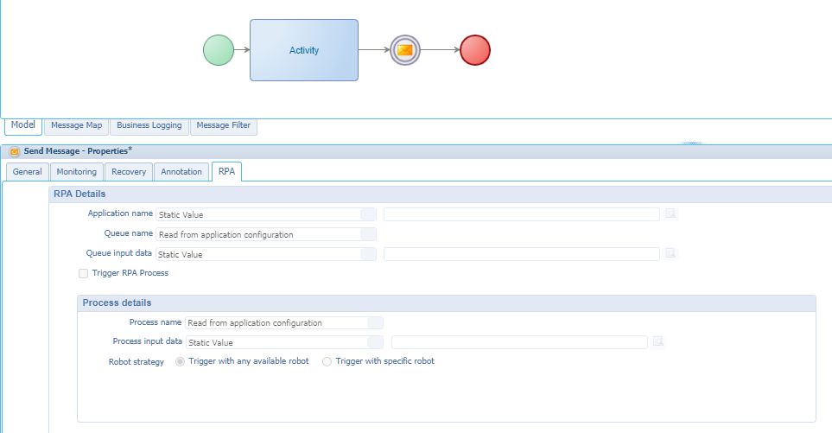Select the Activity task box
Viewport: 832px width, 433px height.
click(x=303, y=50)
